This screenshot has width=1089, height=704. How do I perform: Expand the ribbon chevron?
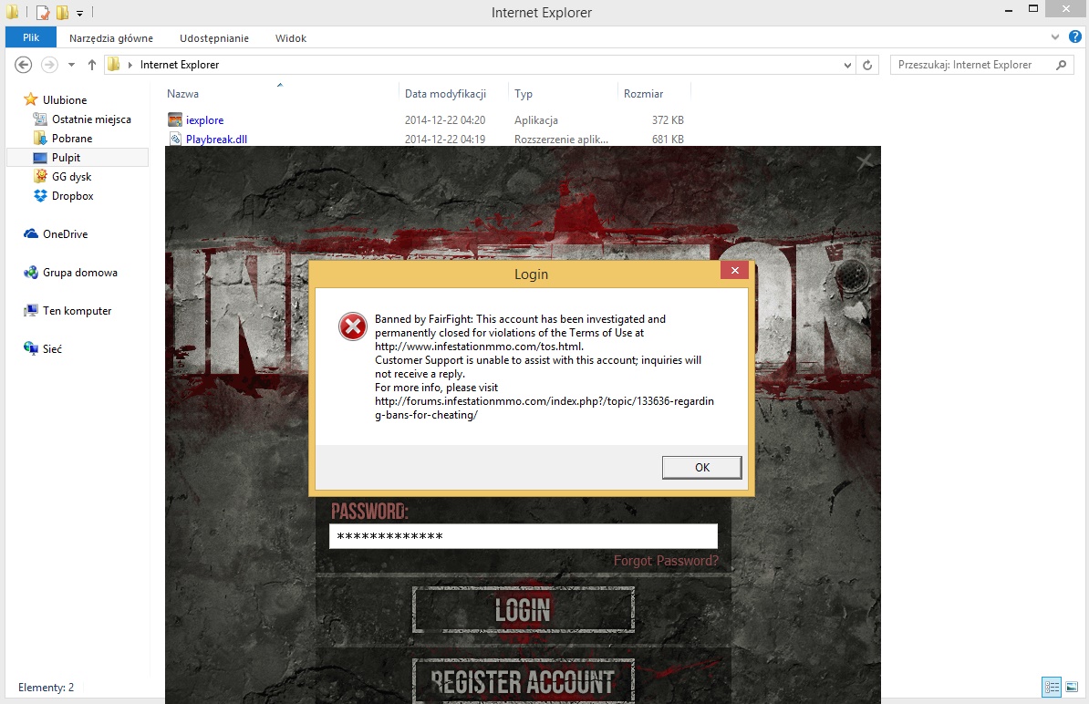point(1055,36)
